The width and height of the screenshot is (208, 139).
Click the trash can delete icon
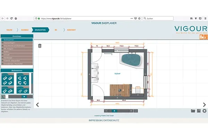coord(40,46)
